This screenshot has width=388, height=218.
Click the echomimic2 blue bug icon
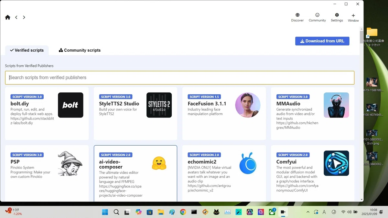(248, 163)
